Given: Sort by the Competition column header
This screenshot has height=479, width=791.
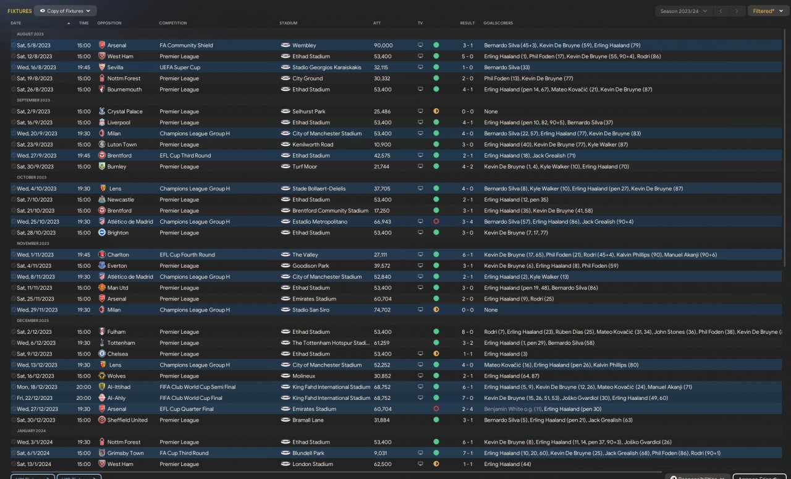Looking at the screenshot, I should (173, 23).
